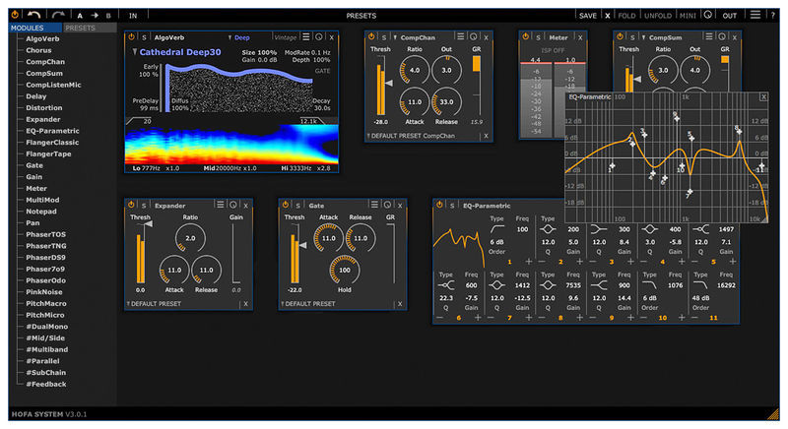
Task: Click the band 10 low-pass type icon
Action: pyautogui.click(x=650, y=285)
